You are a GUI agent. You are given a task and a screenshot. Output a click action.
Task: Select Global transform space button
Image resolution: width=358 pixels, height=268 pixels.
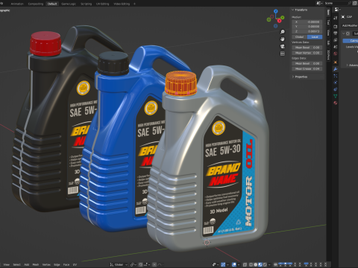[x=299, y=36]
